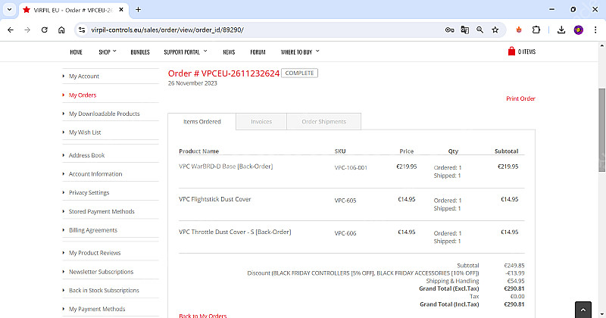Click the browser forward arrow

coord(27,30)
